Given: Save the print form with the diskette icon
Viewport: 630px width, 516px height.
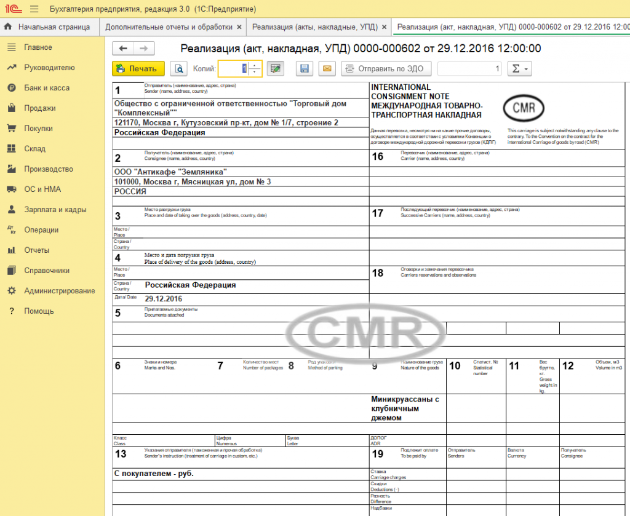Looking at the screenshot, I should [305, 69].
